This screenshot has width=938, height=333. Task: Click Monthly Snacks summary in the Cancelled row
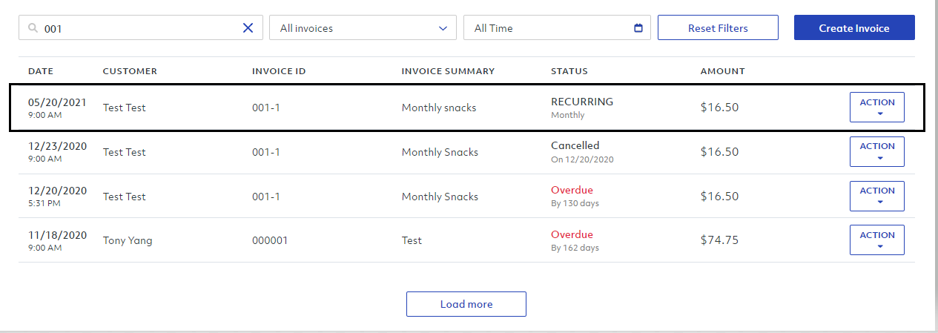point(440,151)
